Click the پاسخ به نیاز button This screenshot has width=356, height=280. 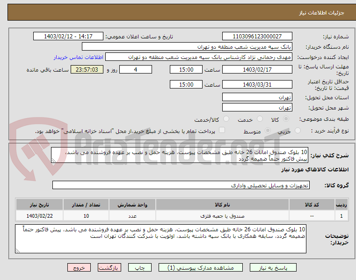pyautogui.click(x=273, y=267)
